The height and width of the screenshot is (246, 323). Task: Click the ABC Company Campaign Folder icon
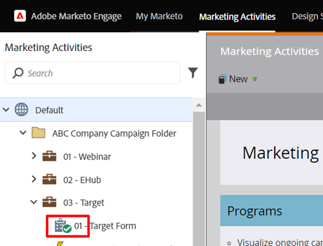[x=38, y=132]
